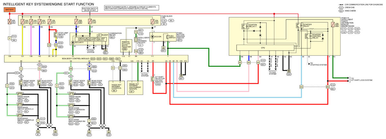Image resolution: width=386 pixels, height=139 pixels.
Task: Click the M15 connector tag
Action: 179,41
